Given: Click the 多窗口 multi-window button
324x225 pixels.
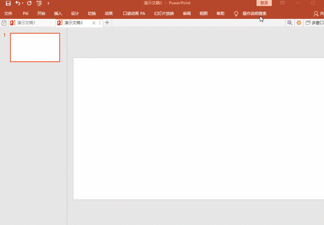Looking at the screenshot, I should (315, 23).
